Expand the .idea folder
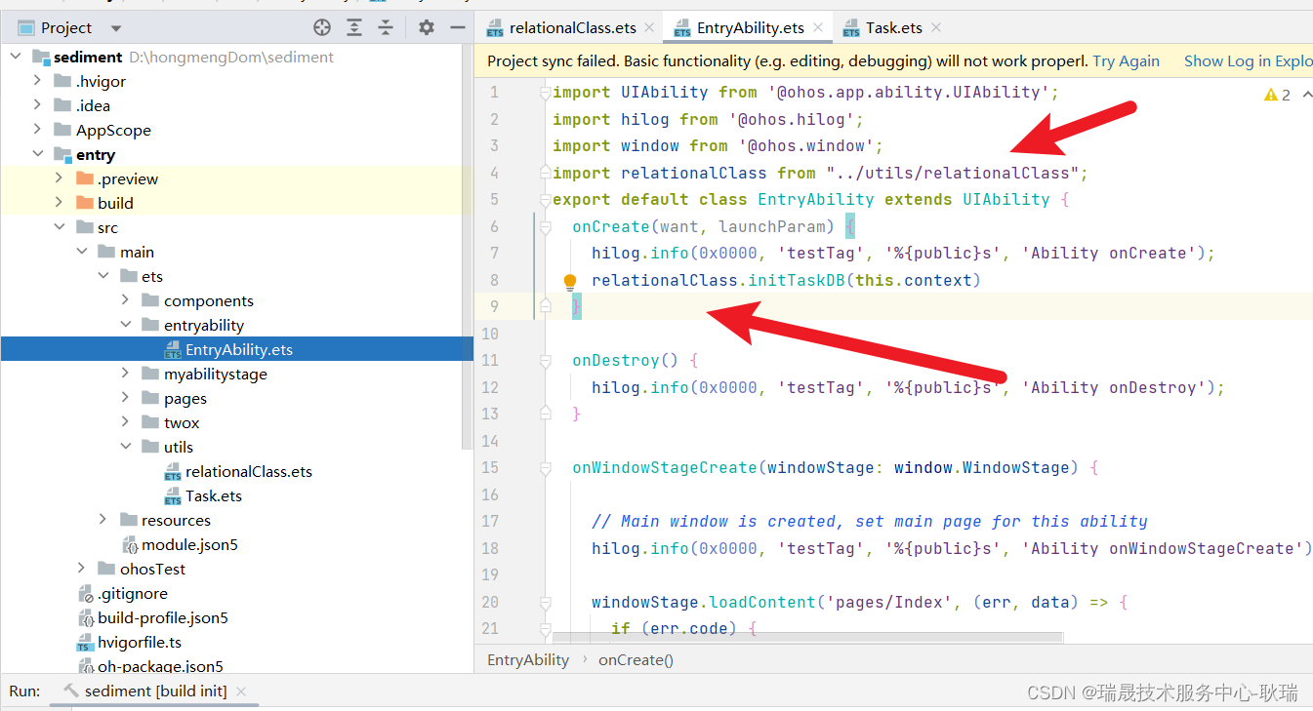1313x711 pixels. (37, 105)
